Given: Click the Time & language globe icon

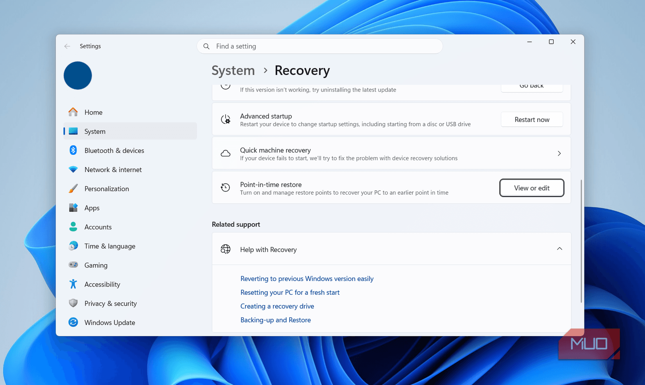Looking at the screenshot, I should click(x=73, y=246).
